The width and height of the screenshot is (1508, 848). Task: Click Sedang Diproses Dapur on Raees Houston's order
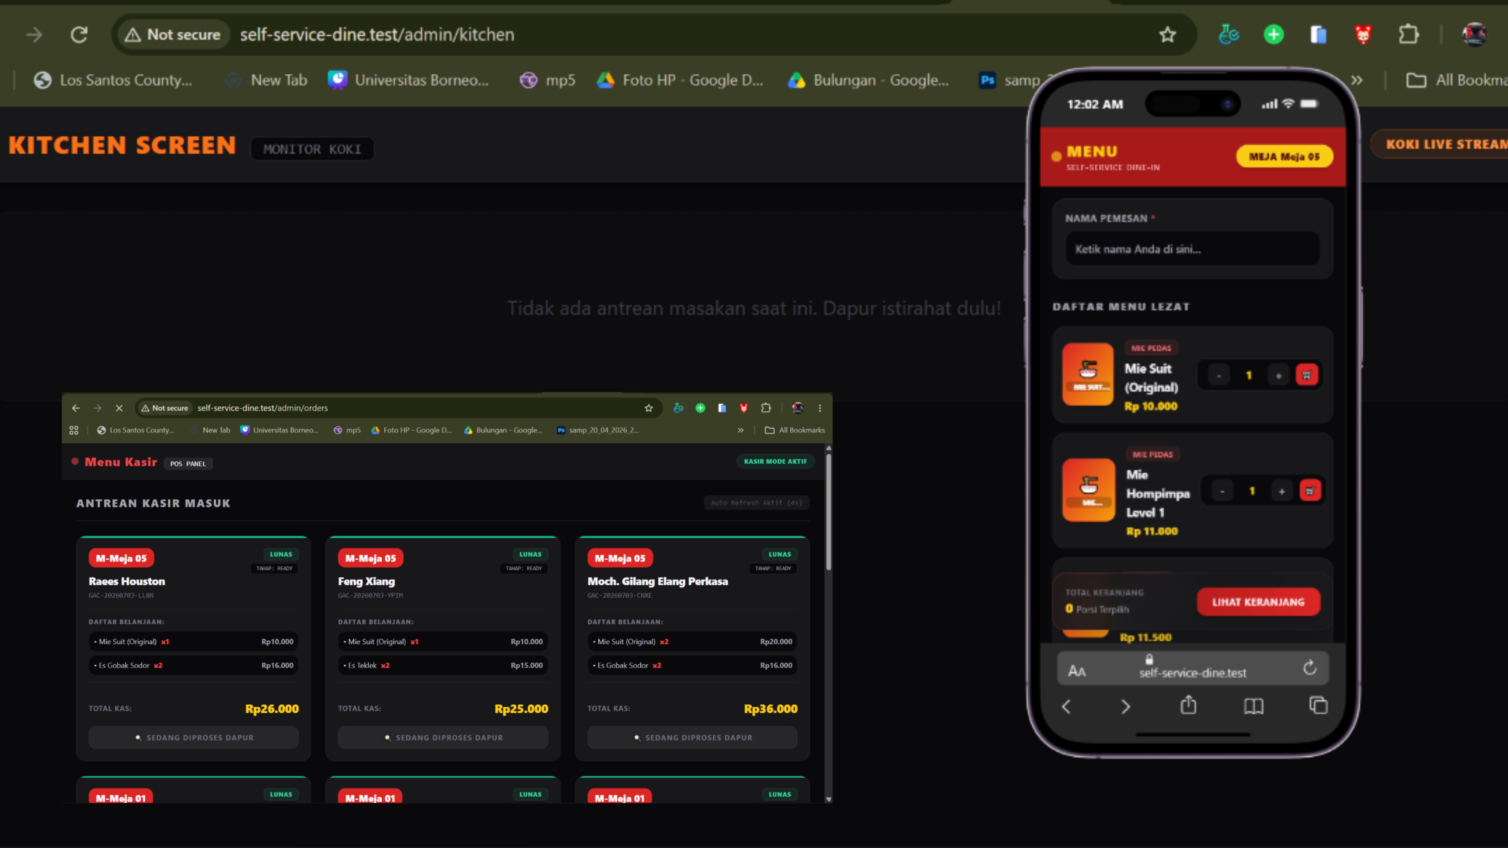(x=194, y=737)
